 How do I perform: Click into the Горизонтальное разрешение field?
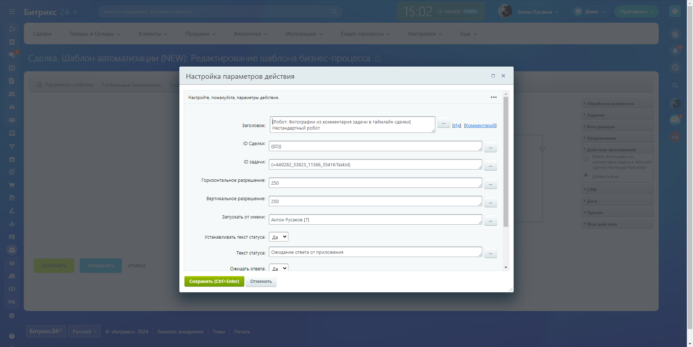(375, 183)
